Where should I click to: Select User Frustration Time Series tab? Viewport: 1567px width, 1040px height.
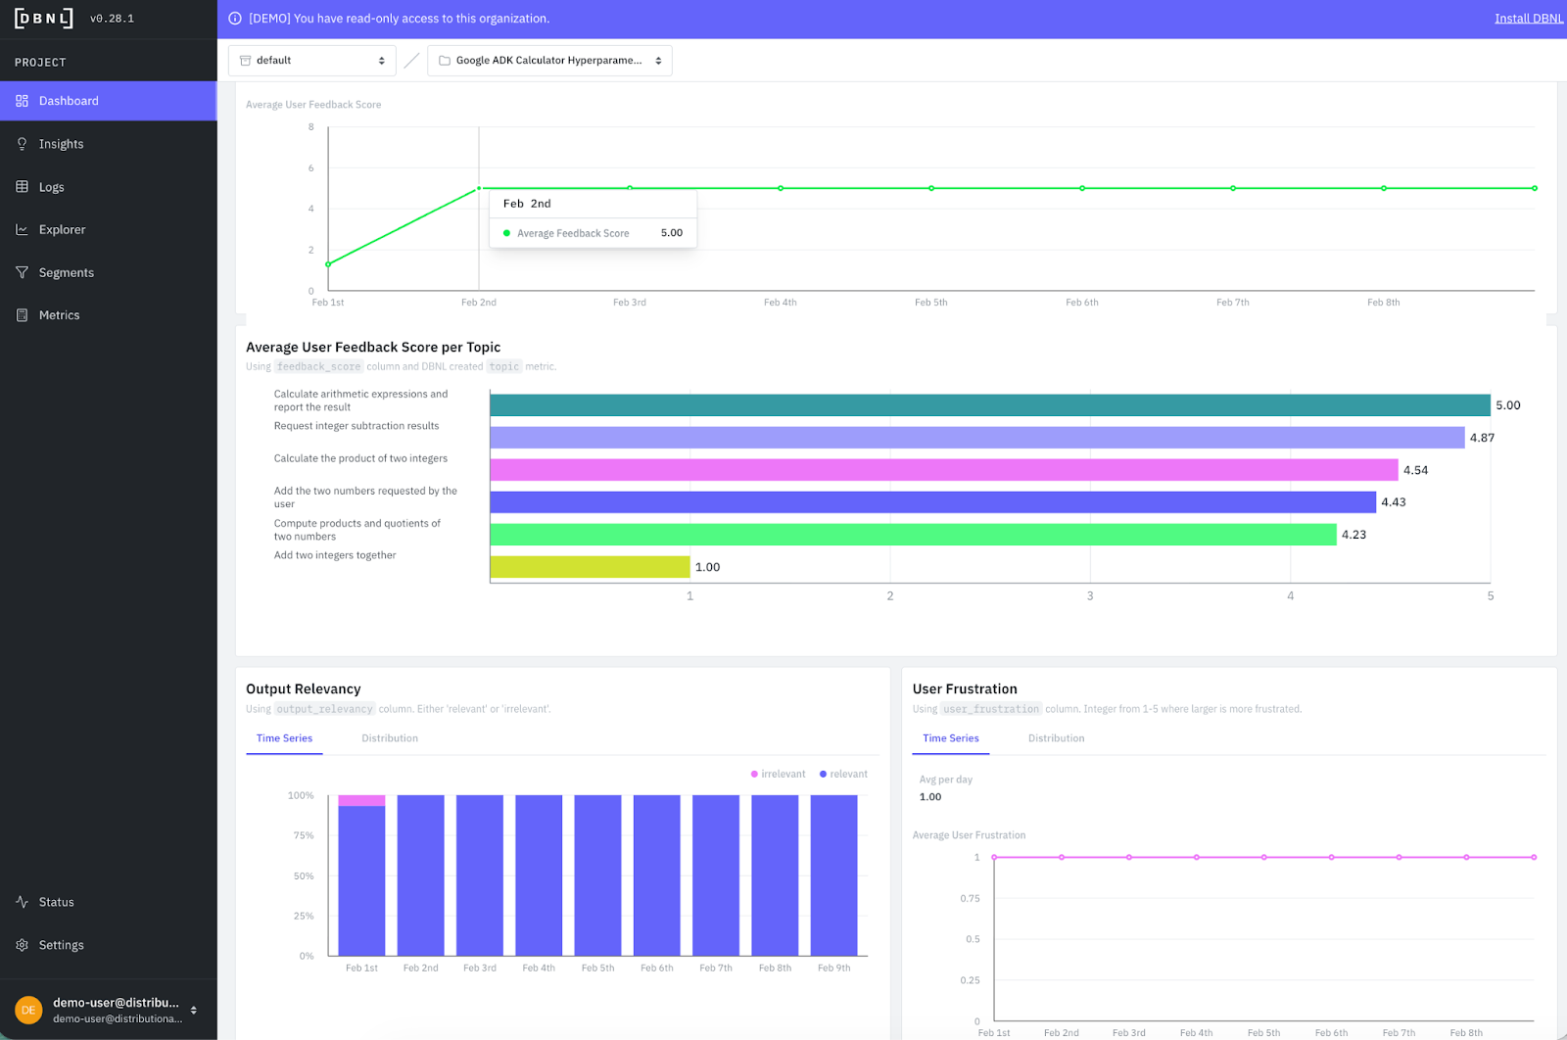pos(951,738)
